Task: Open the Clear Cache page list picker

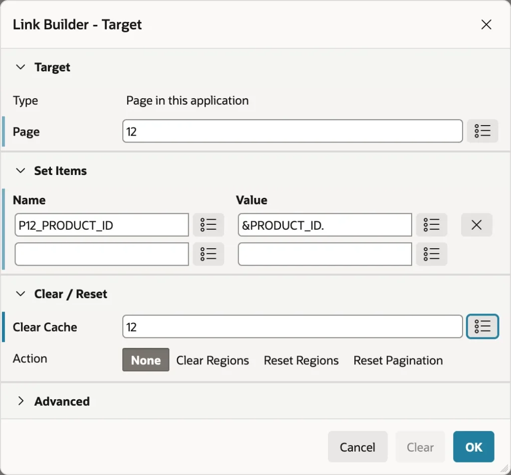Action: (x=483, y=326)
